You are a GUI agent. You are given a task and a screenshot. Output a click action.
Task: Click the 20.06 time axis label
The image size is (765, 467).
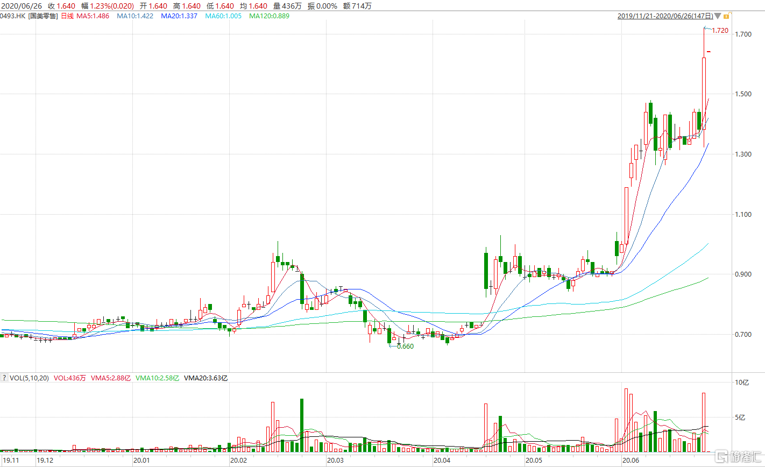pyautogui.click(x=630, y=461)
